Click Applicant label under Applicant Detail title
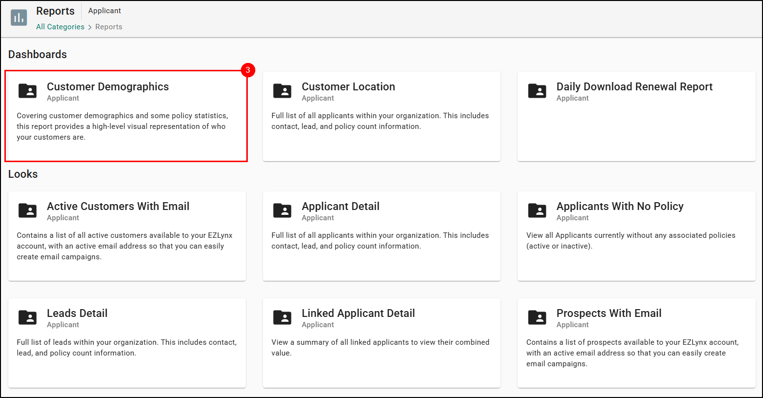The image size is (763, 398). click(318, 218)
